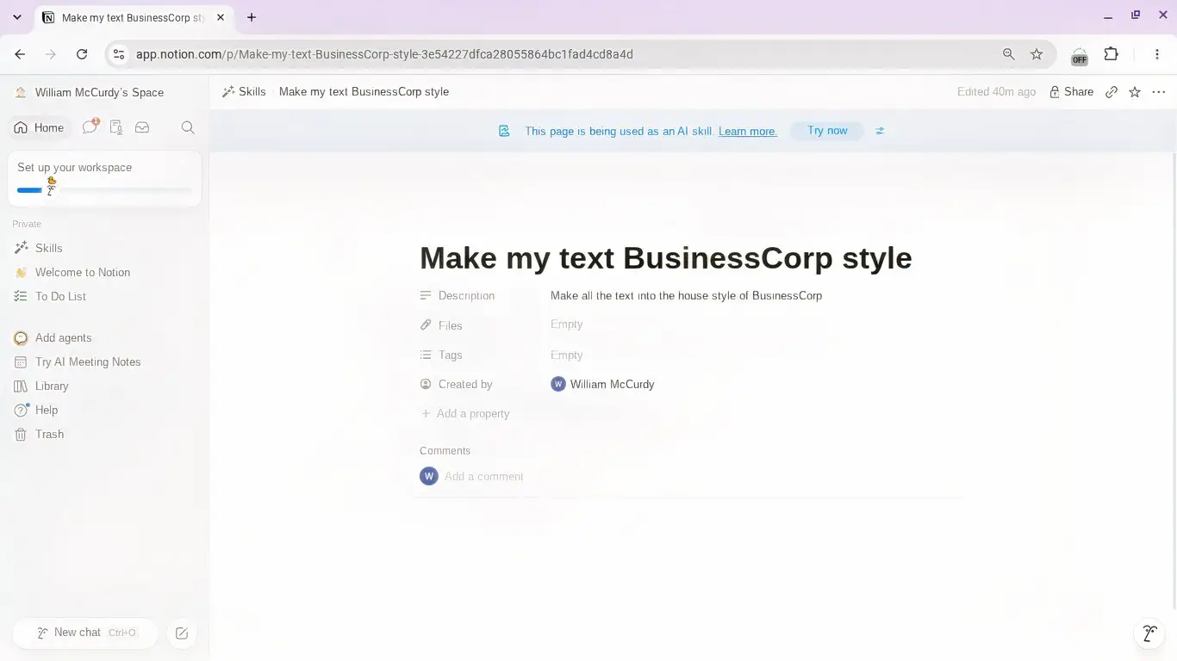Open the chat bubble icon in sidebar
The width and height of the screenshot is (1177, 661).
pos(90,127)
